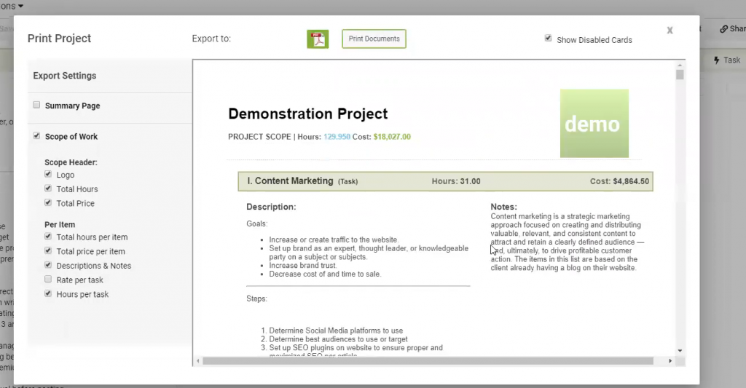Export project to PDF icon
The height and width of the screenshot is (388, 746).
click(318, 39)
